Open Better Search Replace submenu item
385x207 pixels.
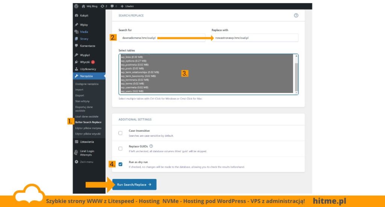[x=88, y=122]
